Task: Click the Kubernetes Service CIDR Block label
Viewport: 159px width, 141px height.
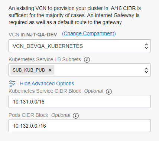Action: coord(45,91)
